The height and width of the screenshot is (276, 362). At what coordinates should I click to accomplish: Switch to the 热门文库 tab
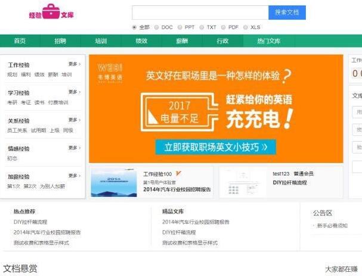[x=268, y=41]
